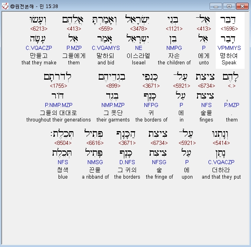Select parsing code D.NFS
This screenshot has height=247, width=251.
127,162
